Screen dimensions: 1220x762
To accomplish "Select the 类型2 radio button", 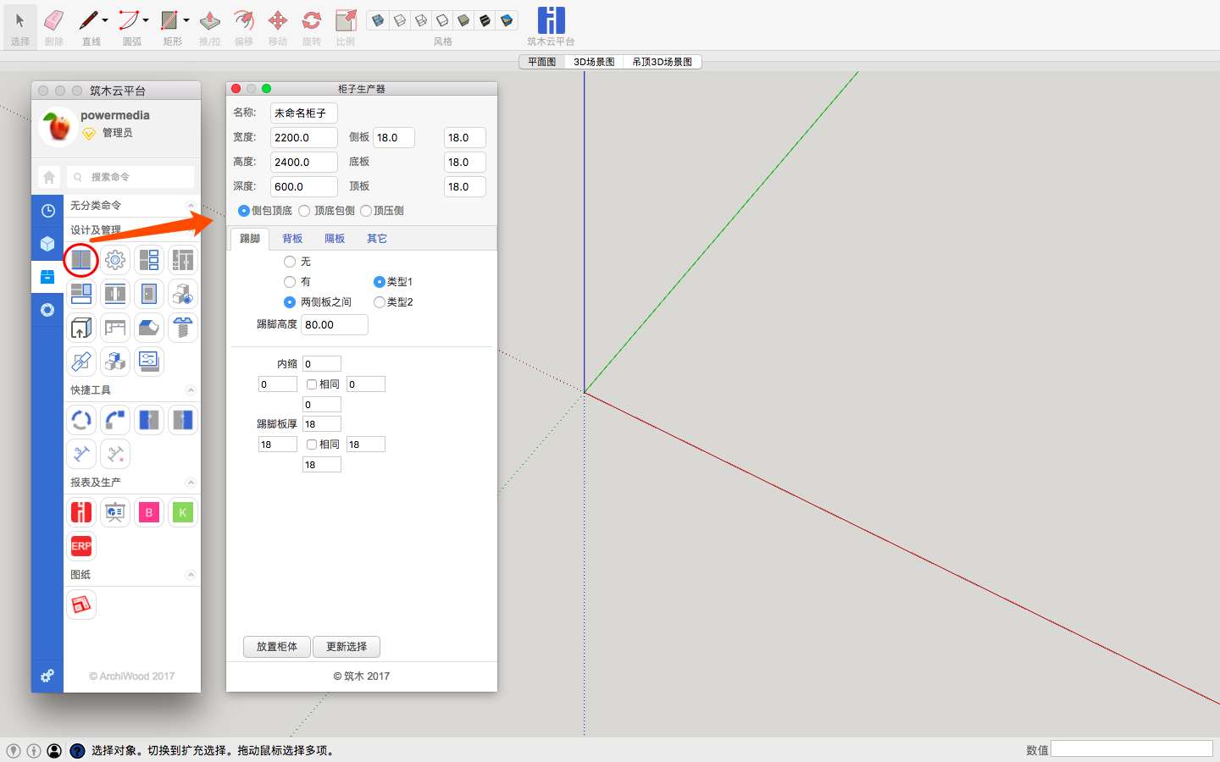I will (x=379, y=302).
